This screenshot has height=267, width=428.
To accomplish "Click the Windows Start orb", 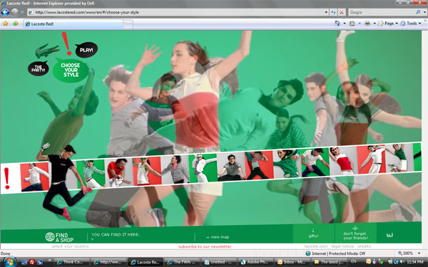I will pos(9,262).
